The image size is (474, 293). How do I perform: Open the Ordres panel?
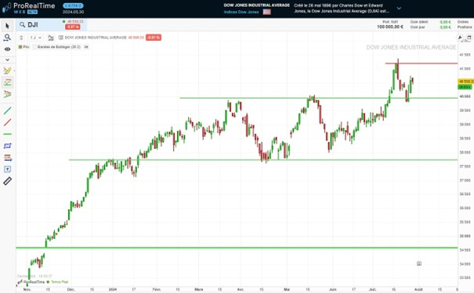point(463,22)
